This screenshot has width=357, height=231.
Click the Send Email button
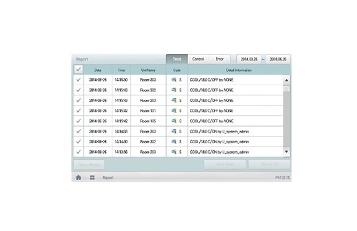[225, 164]
